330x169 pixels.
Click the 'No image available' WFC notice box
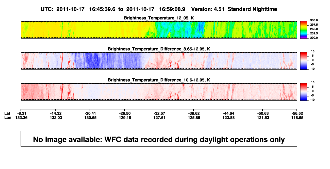[x=159, y=139]
